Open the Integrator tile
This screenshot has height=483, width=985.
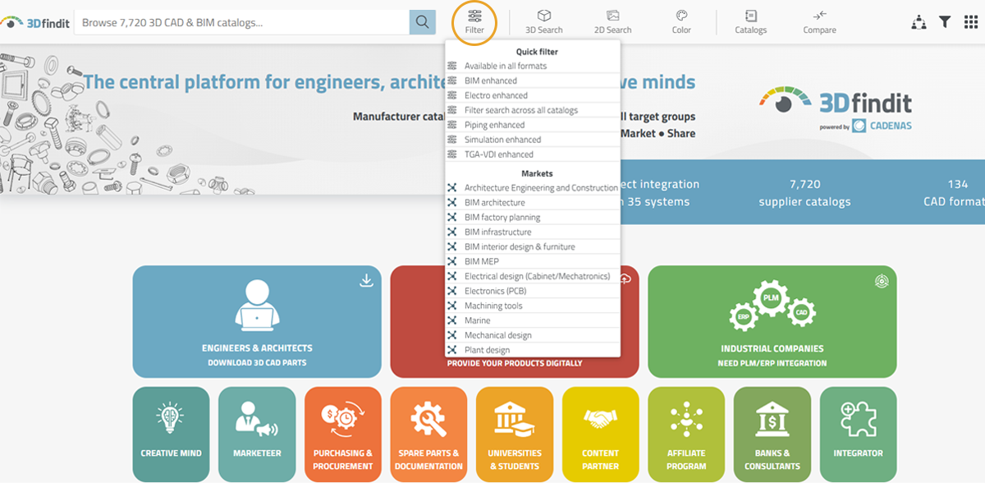point(858,435)
